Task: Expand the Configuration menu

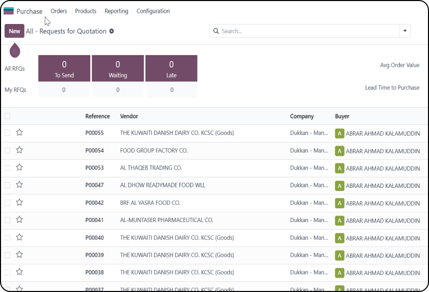Action: (x=153, y=11)
